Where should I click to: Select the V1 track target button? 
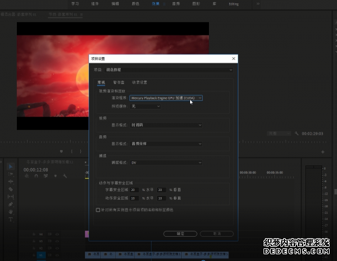click(x=41, y=255)
